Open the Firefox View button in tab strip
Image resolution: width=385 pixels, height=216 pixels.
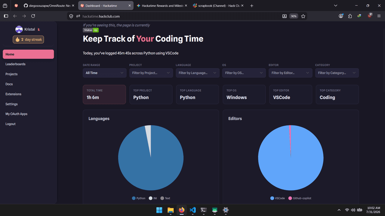tap(5, 6)
